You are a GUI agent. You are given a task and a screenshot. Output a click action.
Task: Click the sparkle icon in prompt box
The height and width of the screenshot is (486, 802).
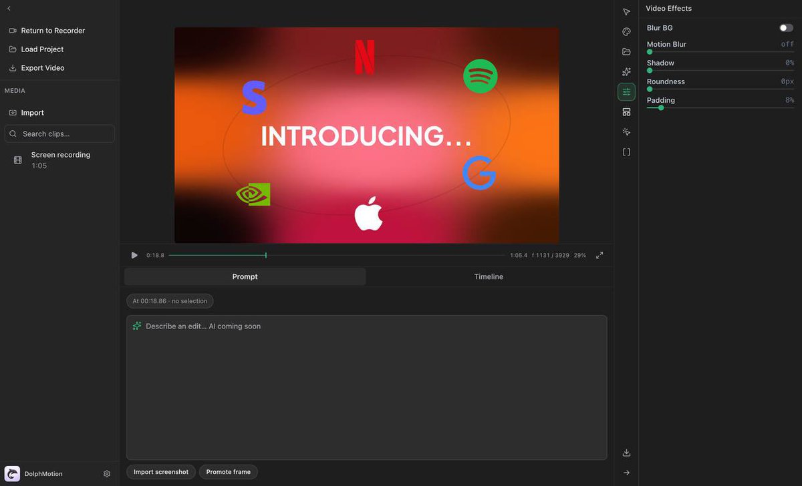[x=137, y=326]
